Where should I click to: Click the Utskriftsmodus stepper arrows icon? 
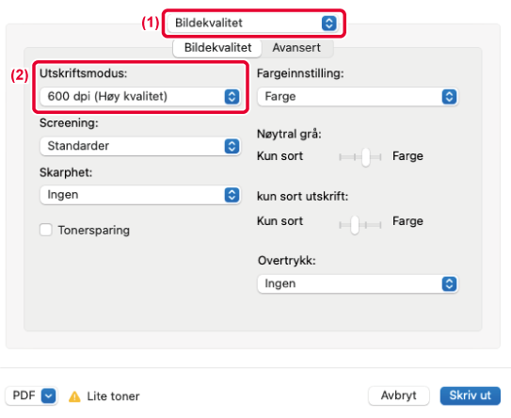(x=232, y=97)
